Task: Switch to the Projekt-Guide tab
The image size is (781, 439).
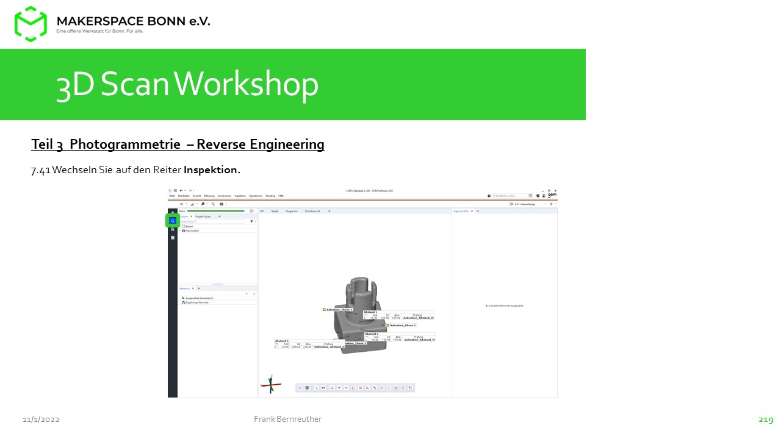Action: (x=203, y=216)
